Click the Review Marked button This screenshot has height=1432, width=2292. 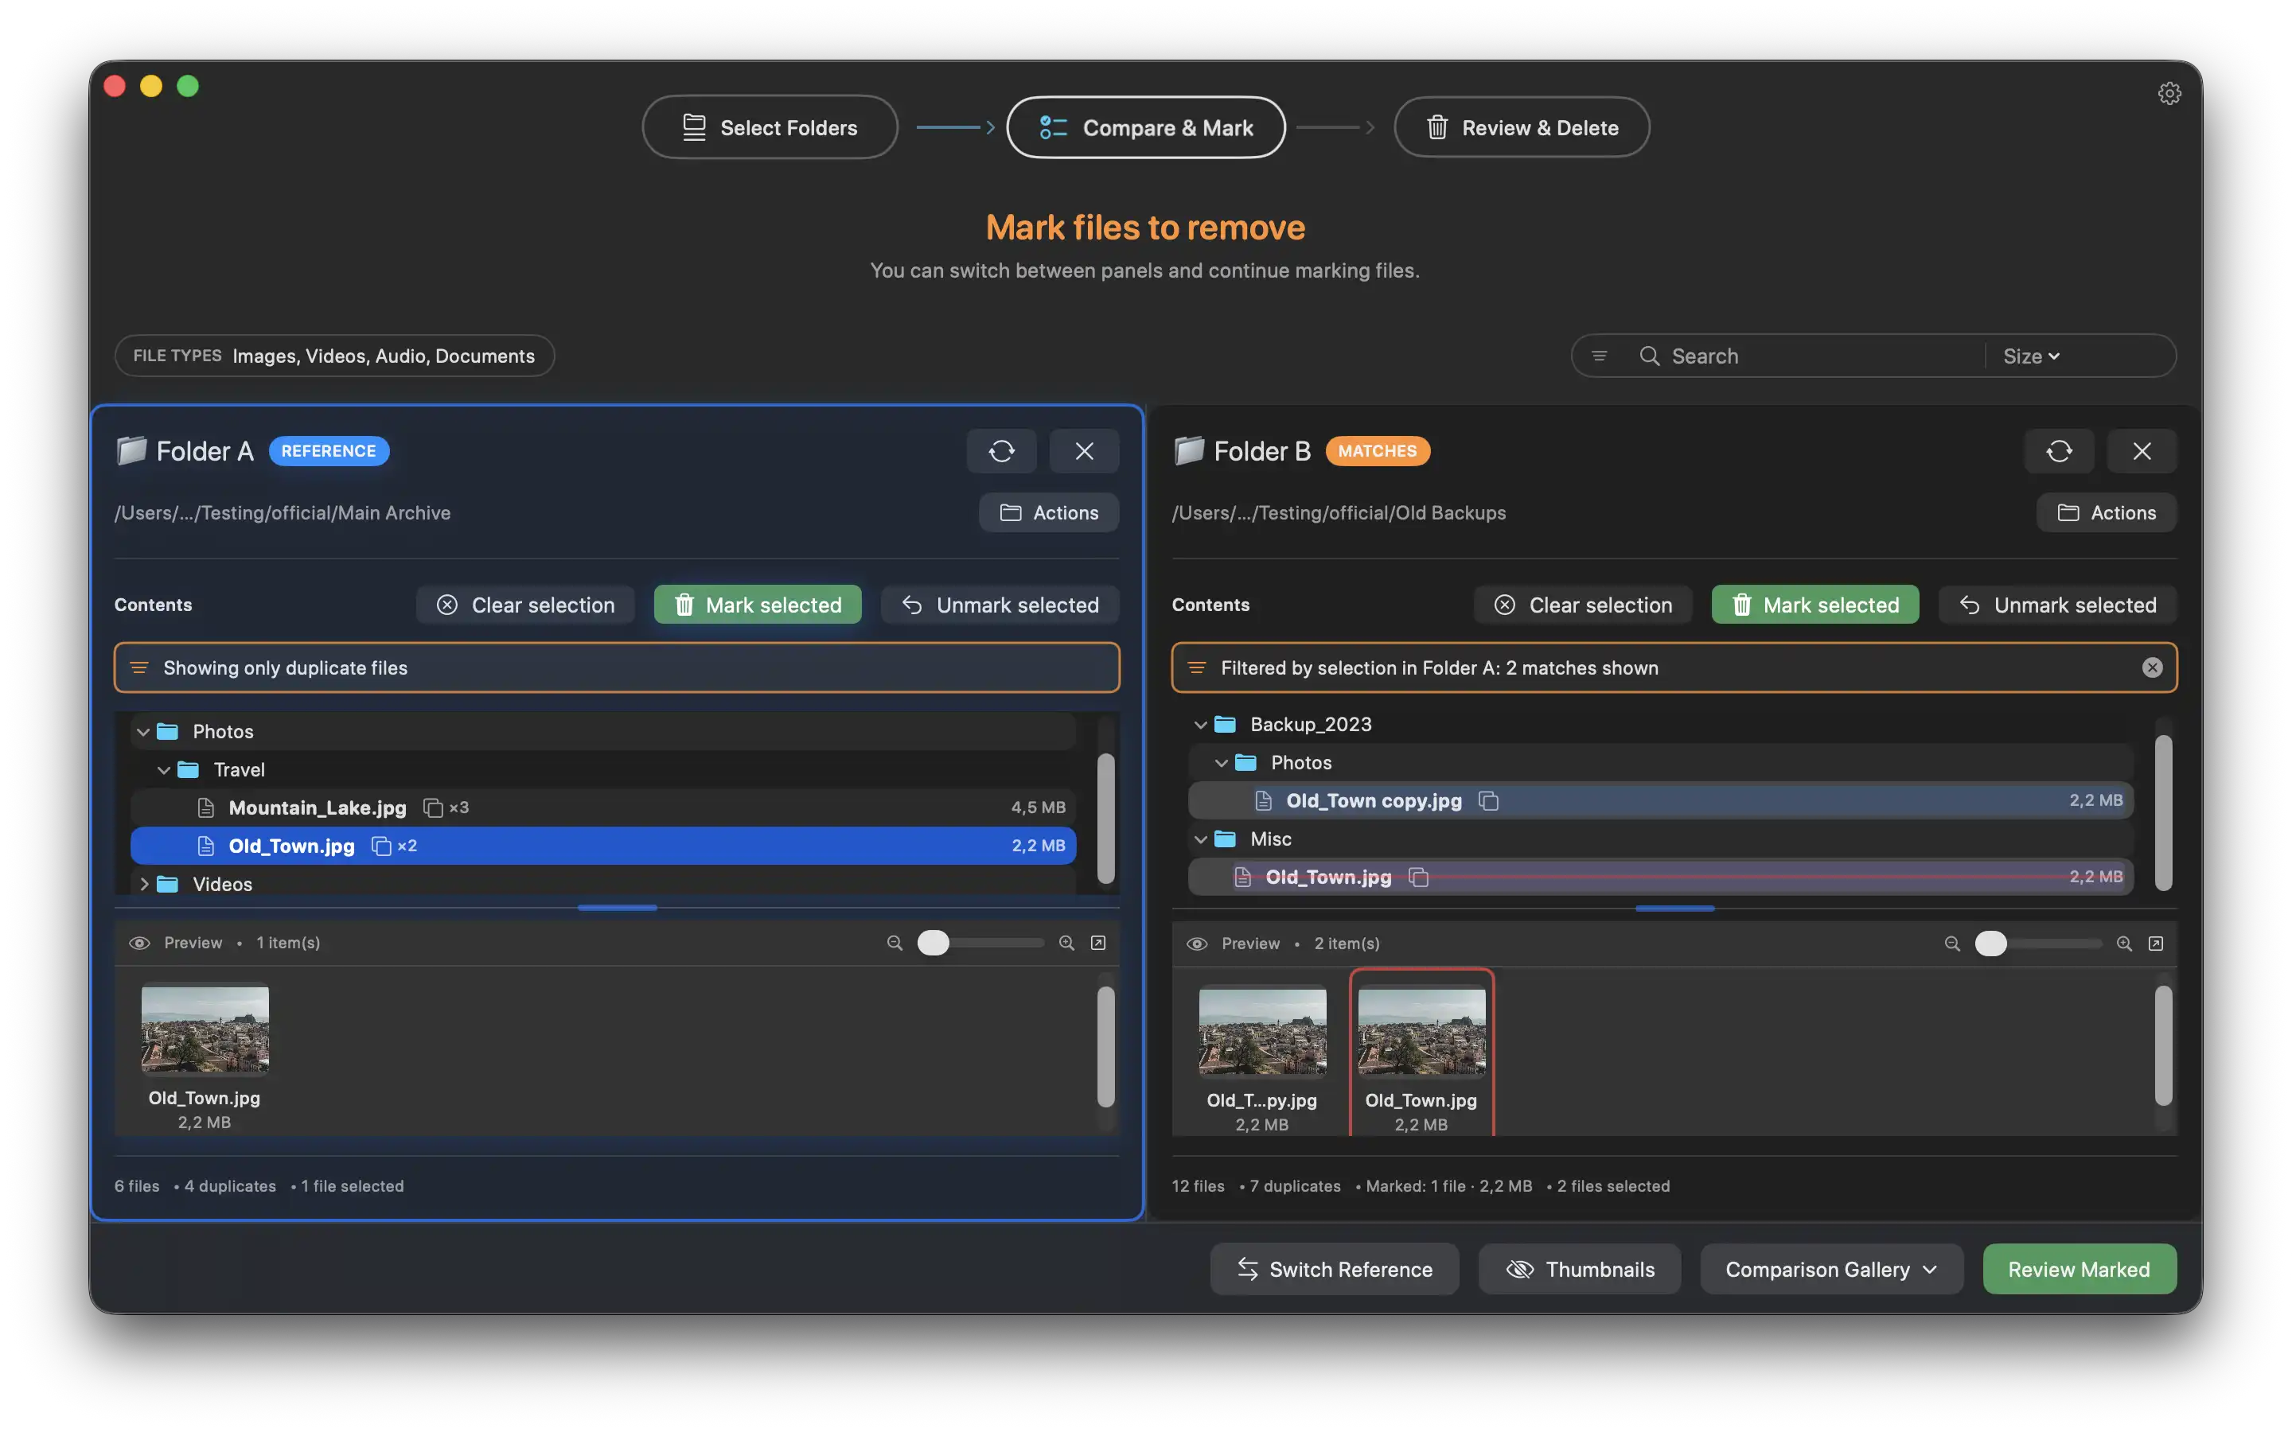2079,1269
